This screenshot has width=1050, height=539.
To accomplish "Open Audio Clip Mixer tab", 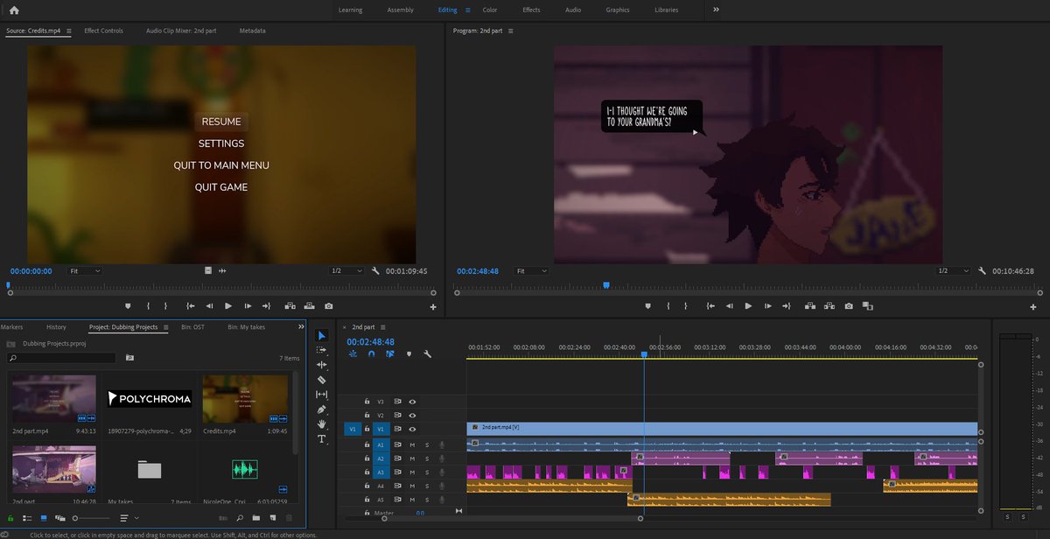I will point(181,31).
